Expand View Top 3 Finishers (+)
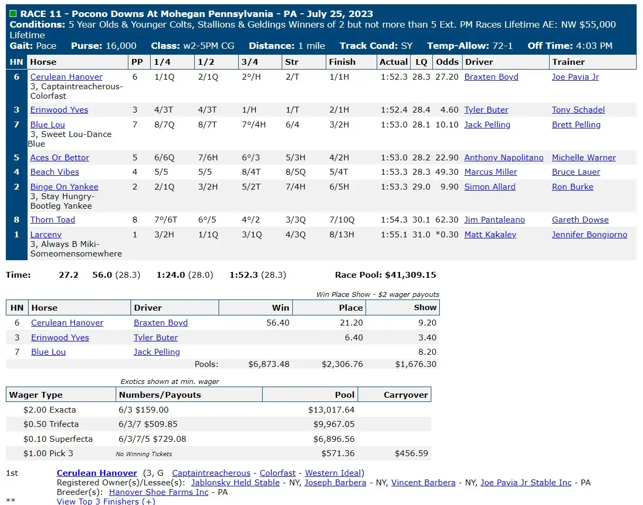 click(106, 501)
